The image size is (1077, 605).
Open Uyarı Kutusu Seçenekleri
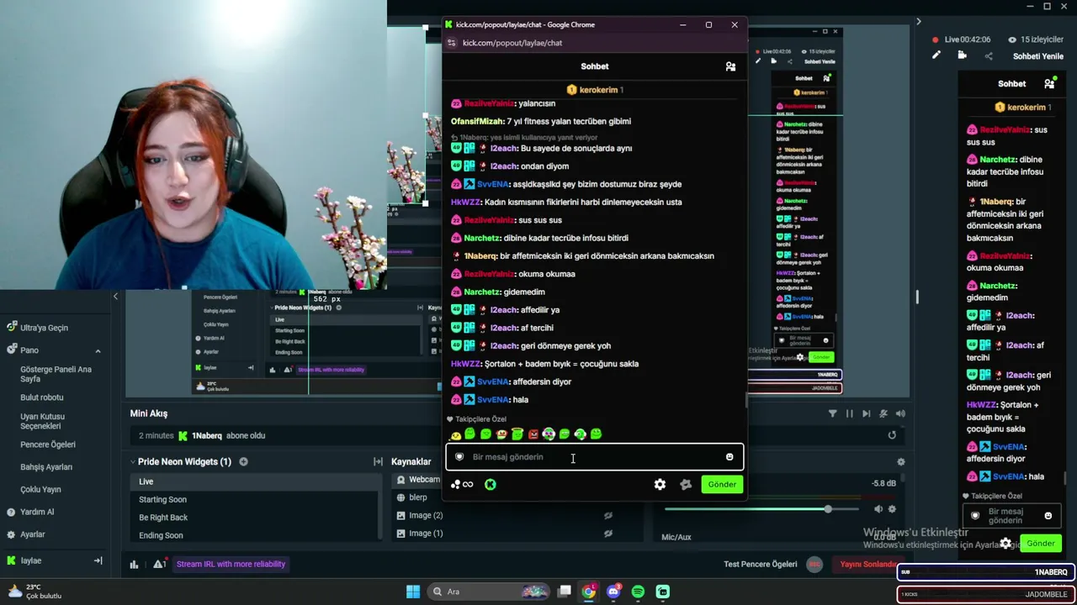pos(43,421)
